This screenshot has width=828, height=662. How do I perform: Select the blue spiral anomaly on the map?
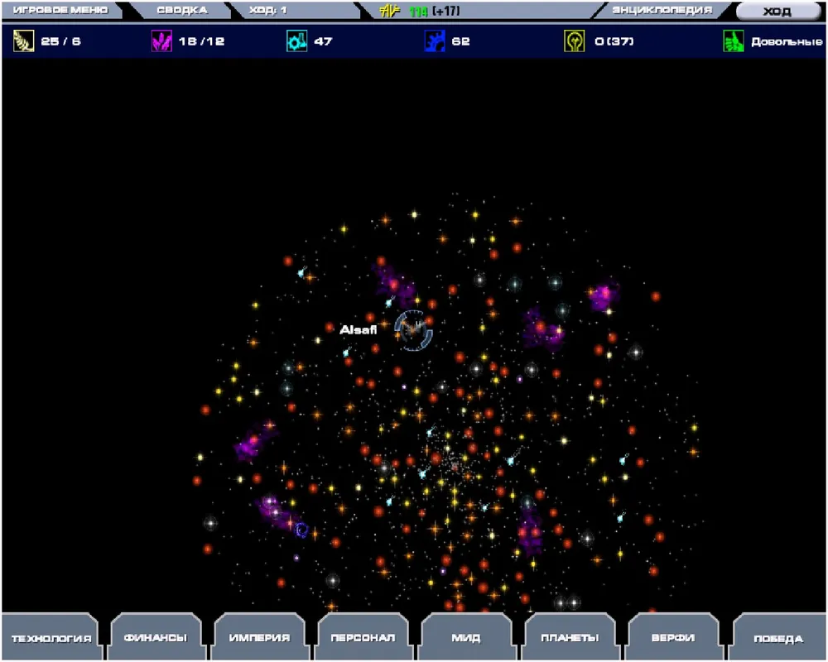click(301, 530)
